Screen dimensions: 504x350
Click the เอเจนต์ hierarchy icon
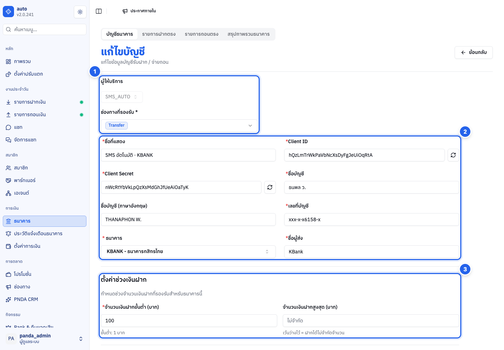[8, 193]
